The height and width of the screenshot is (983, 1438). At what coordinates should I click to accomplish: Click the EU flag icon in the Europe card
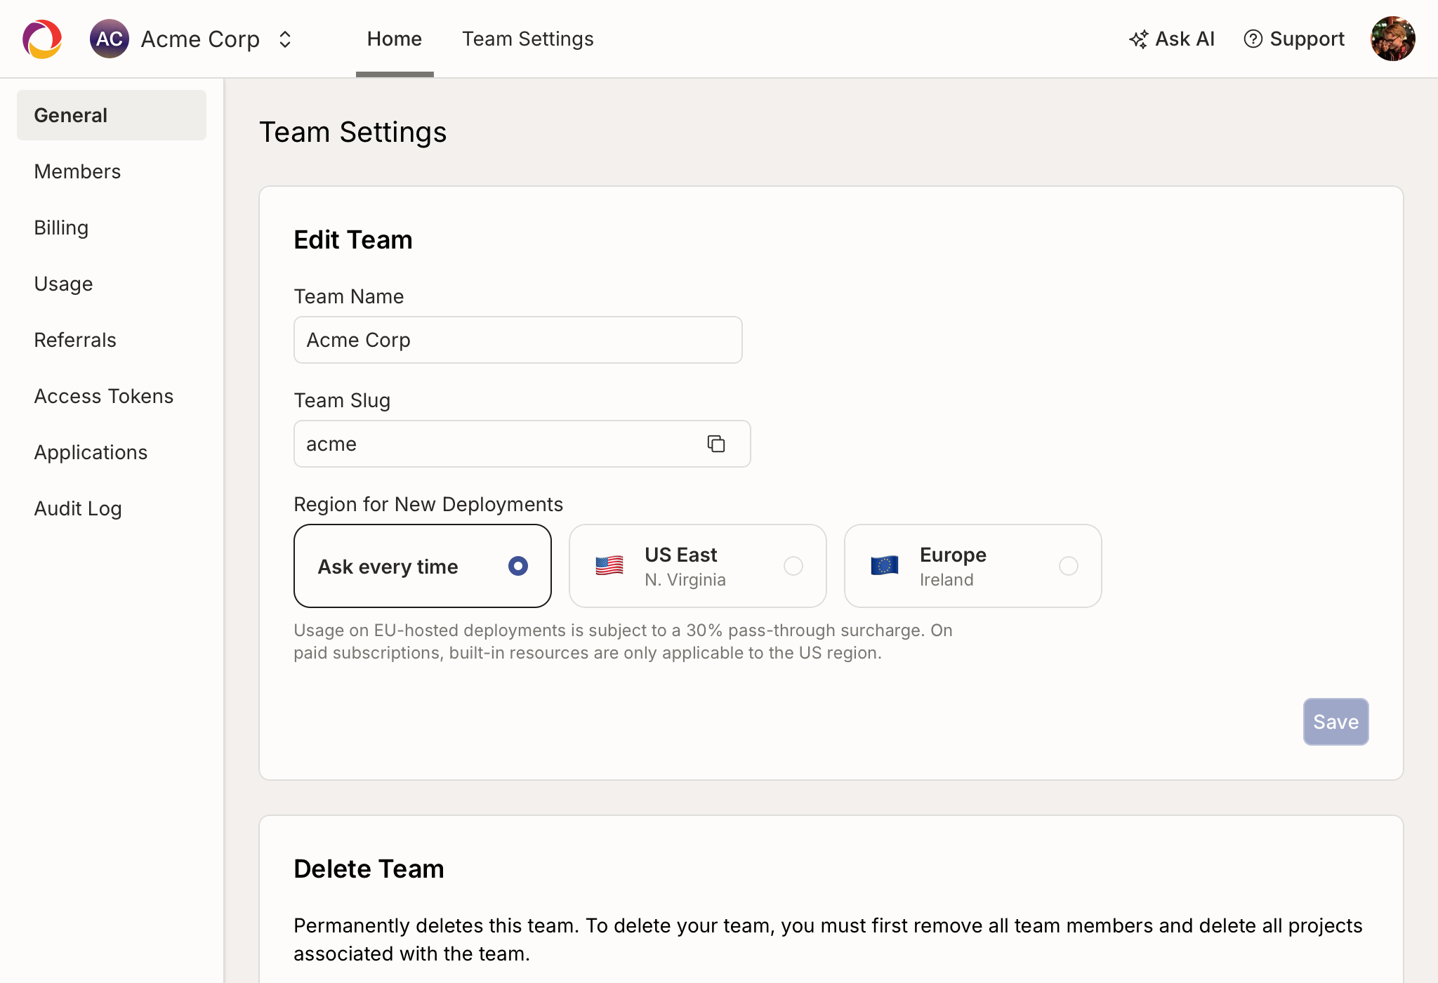point(885,565)
